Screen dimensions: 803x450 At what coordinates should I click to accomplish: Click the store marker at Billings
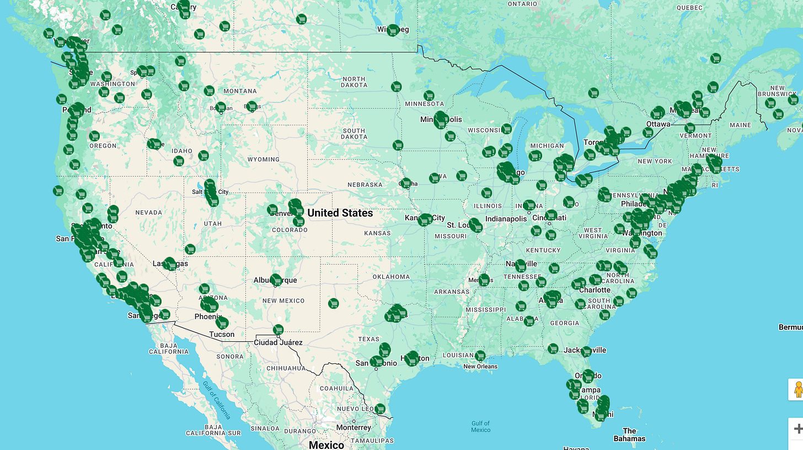(x=252, y=106)
